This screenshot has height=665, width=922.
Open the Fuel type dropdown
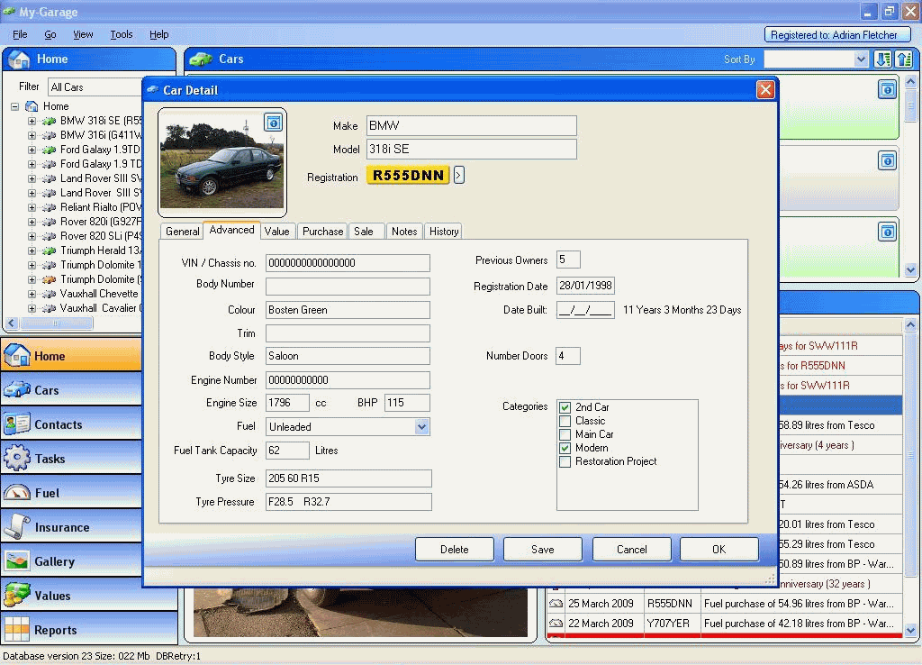click(421, 426)
